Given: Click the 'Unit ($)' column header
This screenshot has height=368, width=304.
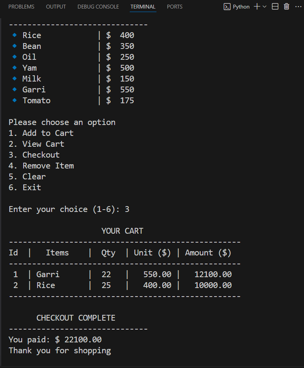Looking at the screenshot, I should click(x=153, y=253).
